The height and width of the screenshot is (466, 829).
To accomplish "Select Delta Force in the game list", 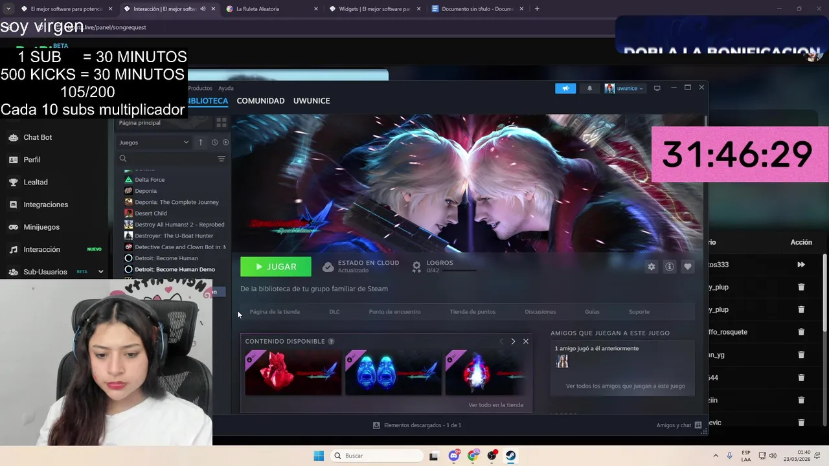I will pos(150,179).
